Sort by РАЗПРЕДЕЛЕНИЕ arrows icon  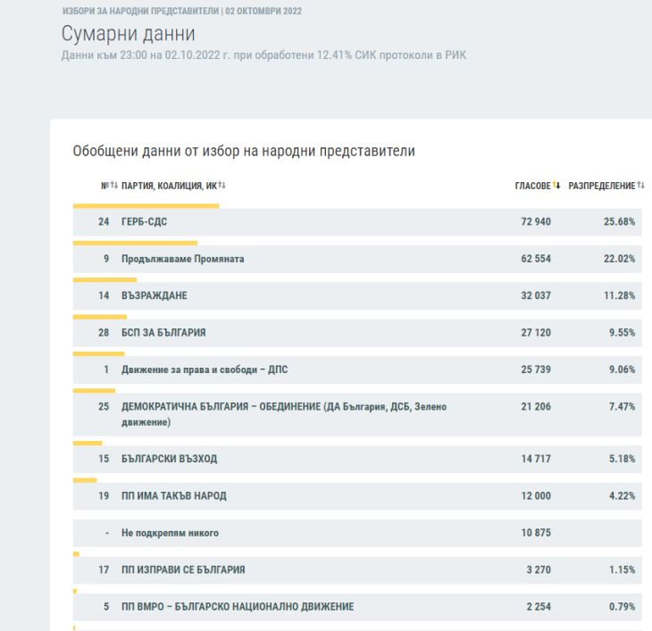[x=640, y=186]
